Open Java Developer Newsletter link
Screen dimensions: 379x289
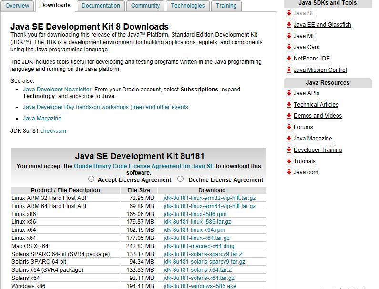(x=57, y=90)
